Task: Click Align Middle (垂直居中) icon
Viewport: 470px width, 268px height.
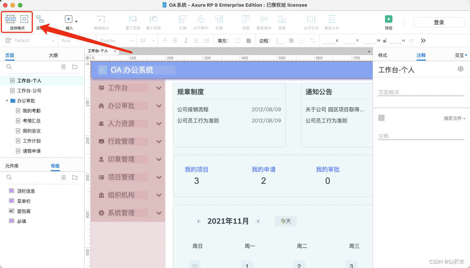Action: click(x=264, y=19)
